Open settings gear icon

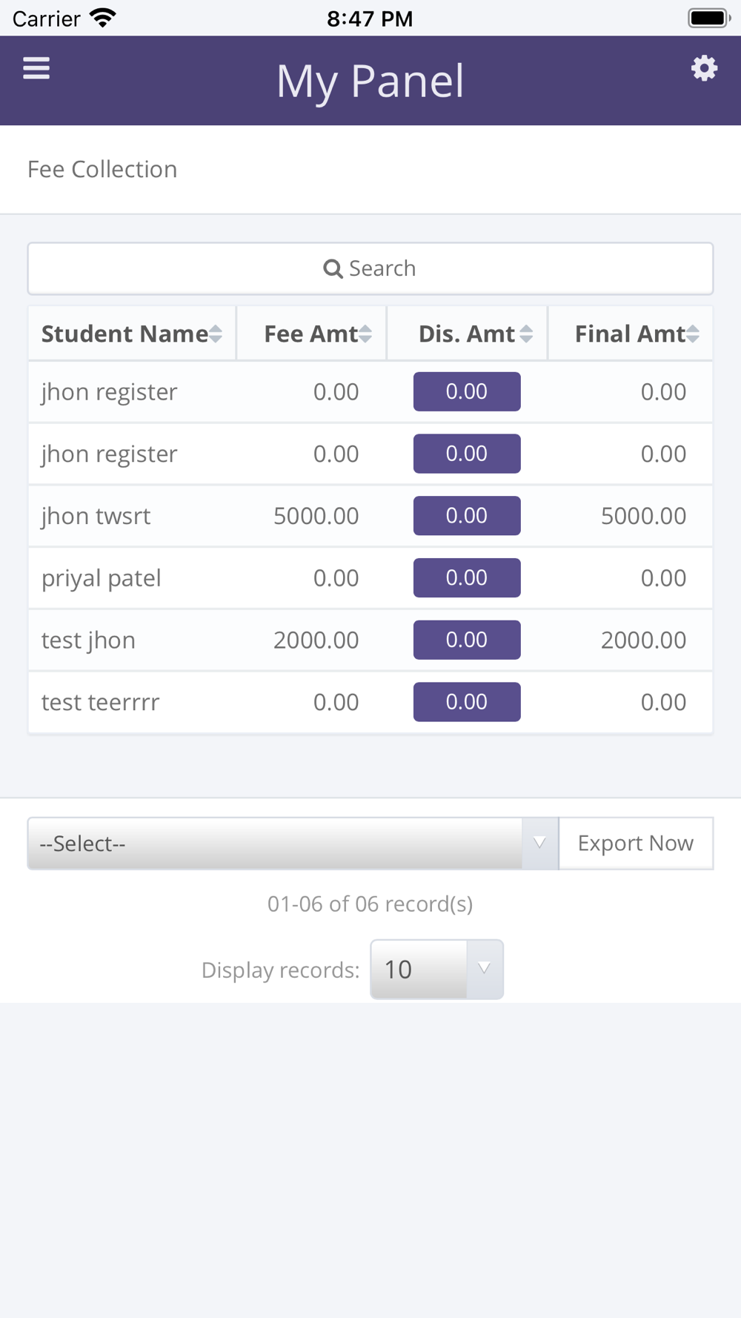click(x=704, y=68)
